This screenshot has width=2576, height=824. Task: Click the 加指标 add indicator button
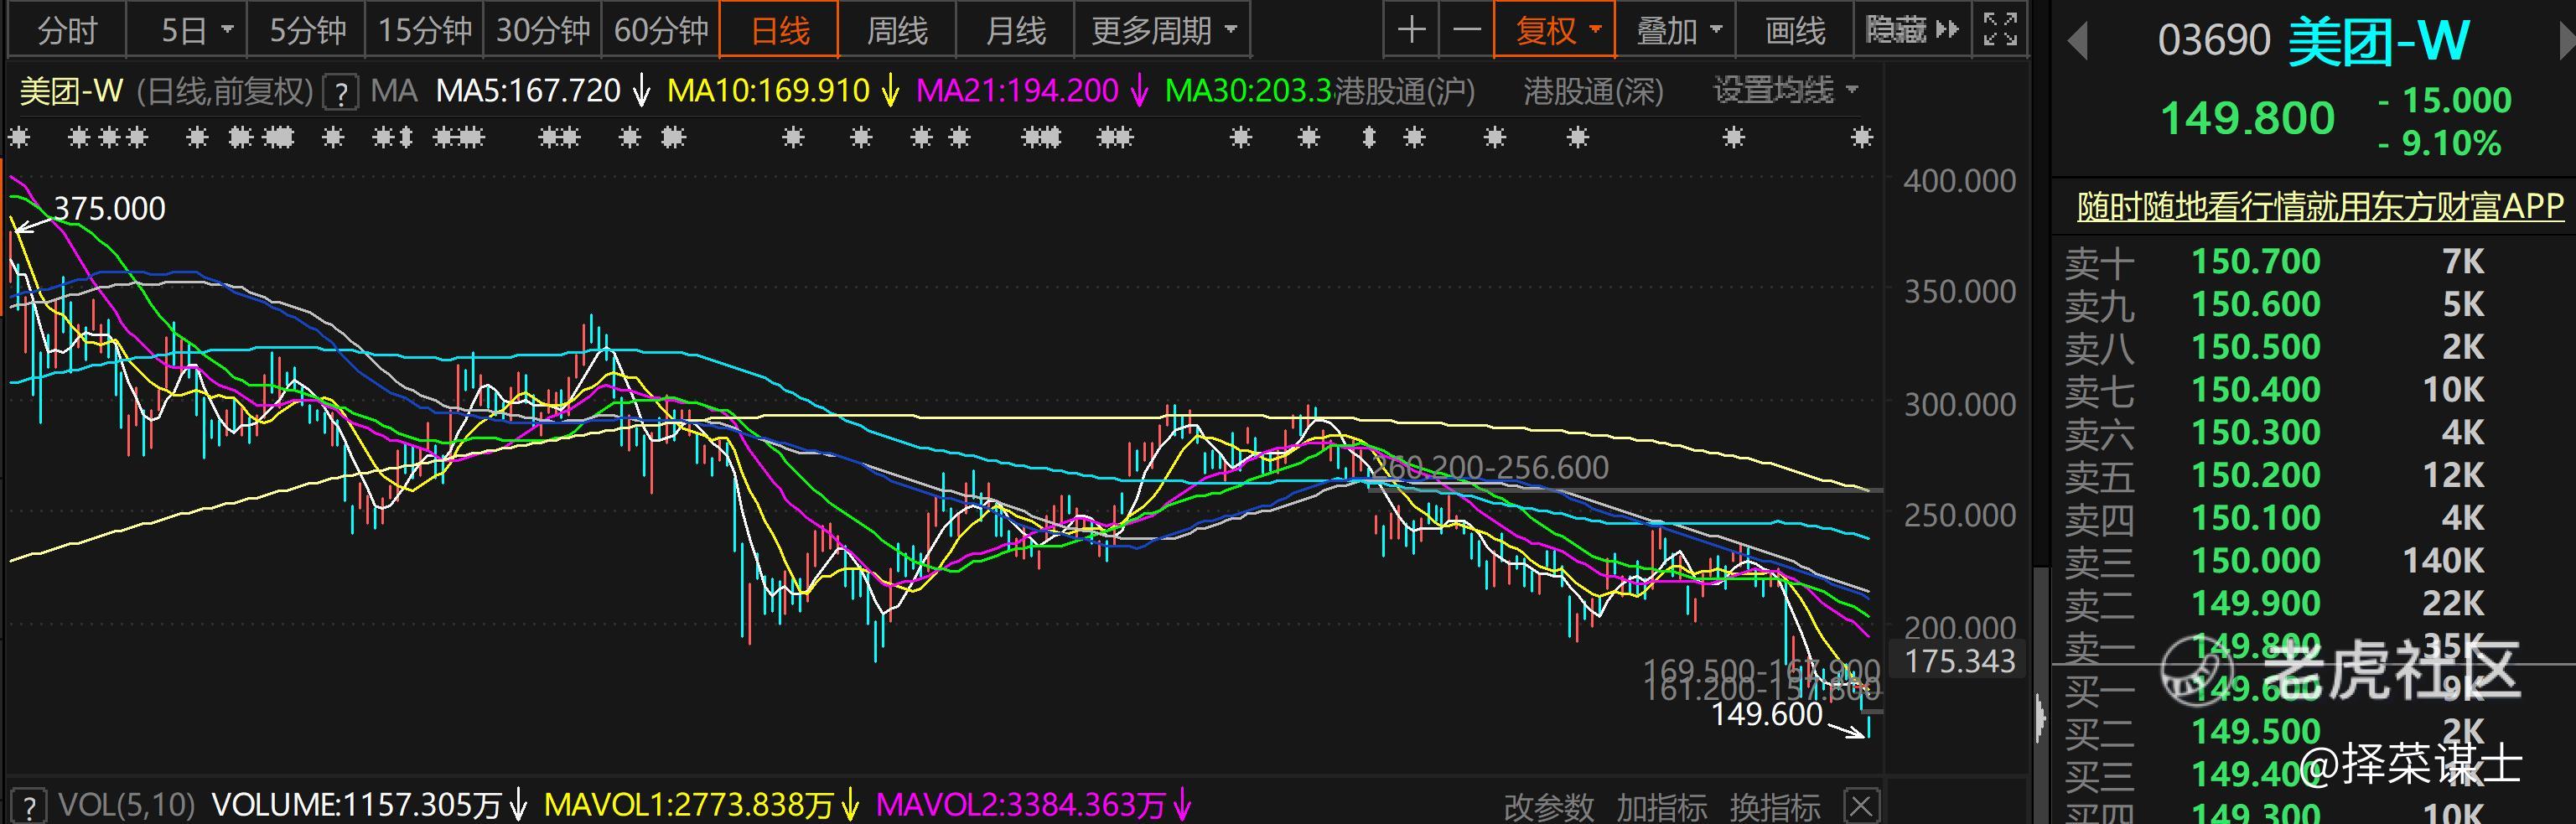point(1662,807)
